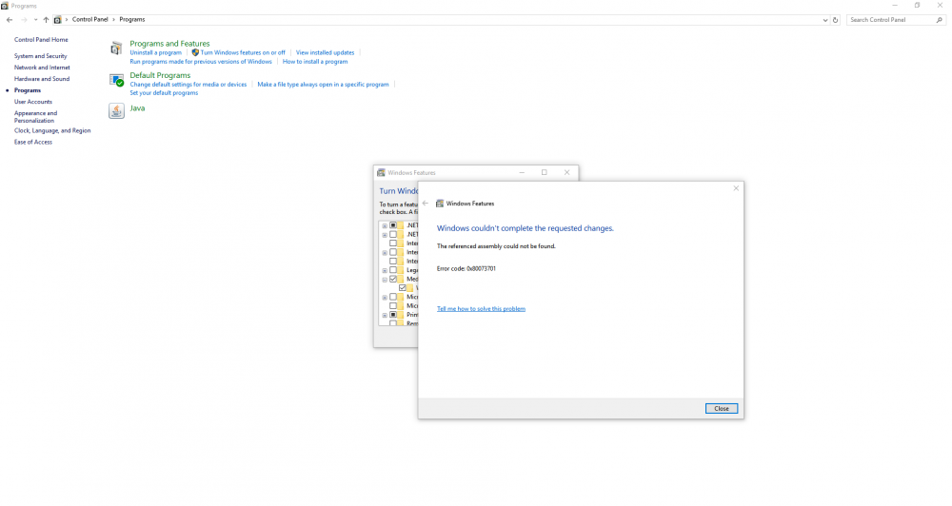Click the Java heading link

click(137, 108)
